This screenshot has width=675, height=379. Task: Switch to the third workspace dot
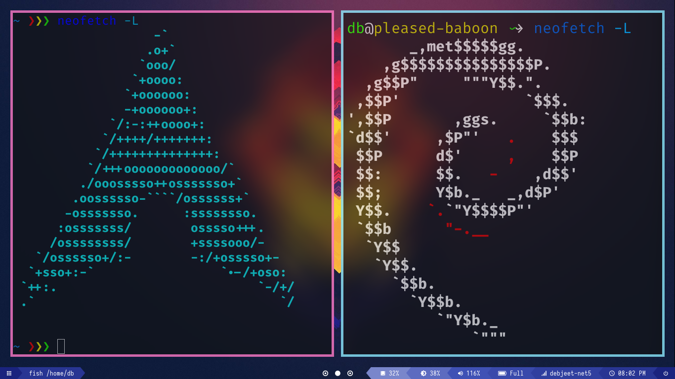[350, 373]
